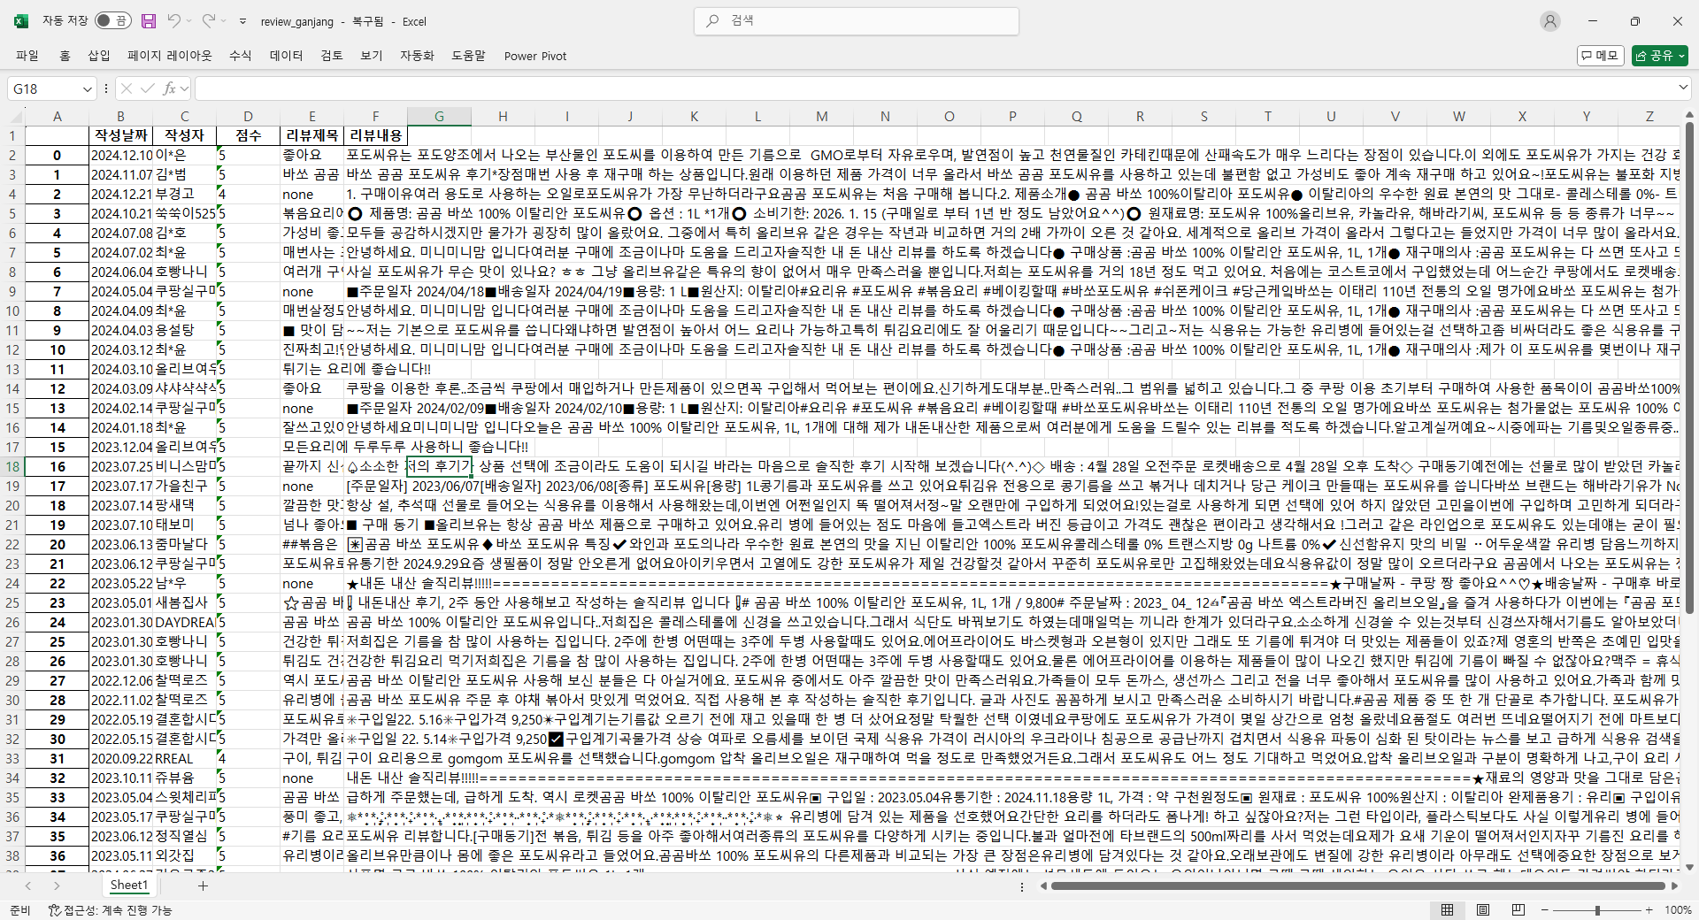The image size is (1699, 920).
Task: Select Normal view icon in status bar
Action: pyautogui.click(x=1448, y=909)
